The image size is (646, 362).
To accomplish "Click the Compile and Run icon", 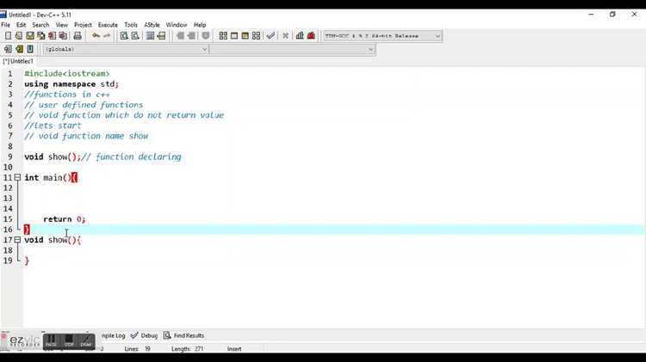I will point(245,36).
